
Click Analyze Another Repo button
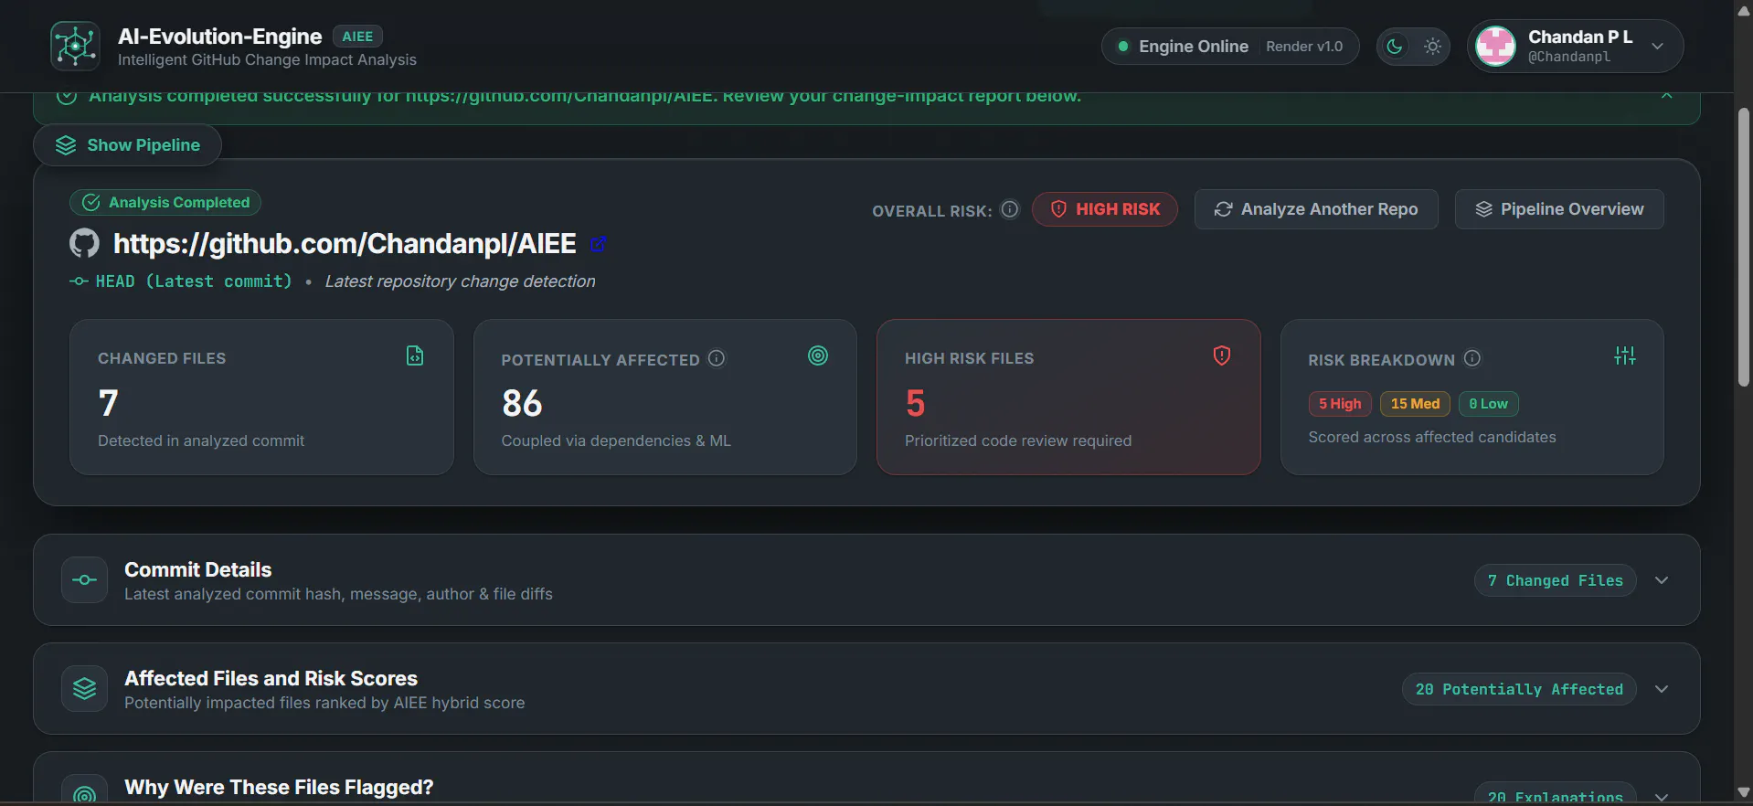(x=1316, y=209)
